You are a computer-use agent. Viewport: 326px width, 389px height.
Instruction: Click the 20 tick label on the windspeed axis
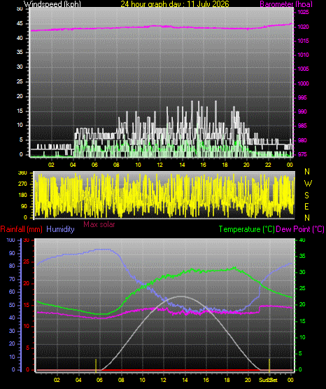point(20,97)
